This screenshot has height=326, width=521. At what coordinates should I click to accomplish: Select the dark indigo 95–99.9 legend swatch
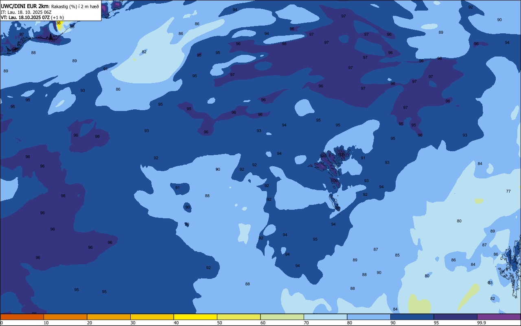click(455, 317)
